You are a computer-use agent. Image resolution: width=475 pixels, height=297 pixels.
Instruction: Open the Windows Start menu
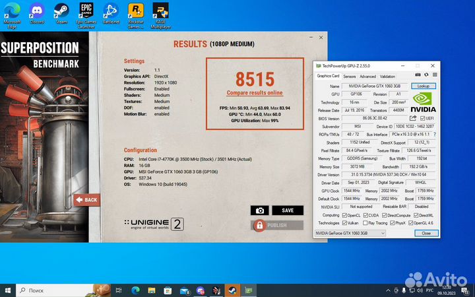8,290
